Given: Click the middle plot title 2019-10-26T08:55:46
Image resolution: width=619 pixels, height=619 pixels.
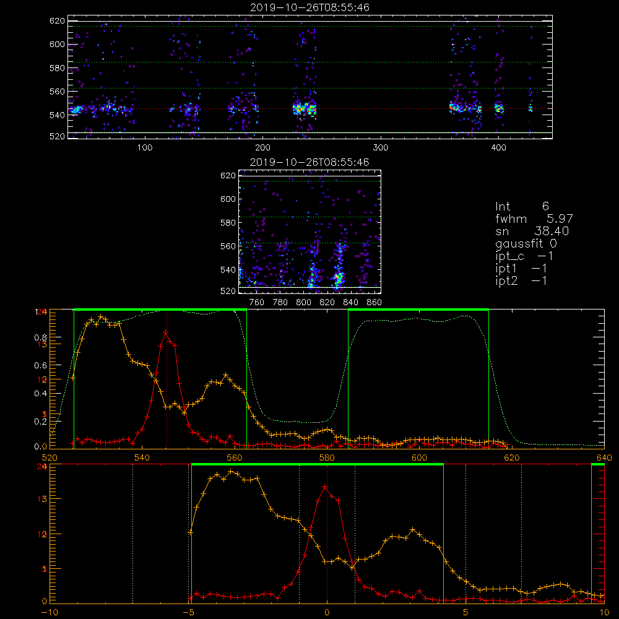Looking at the screenshot, I should (309, 162).
